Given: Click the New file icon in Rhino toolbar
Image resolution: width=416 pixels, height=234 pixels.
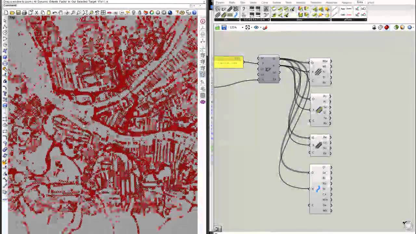Looking at the screenshot, I should pos(6,13).
